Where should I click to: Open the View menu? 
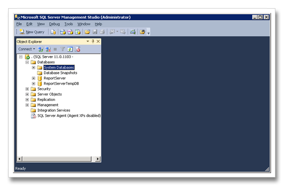(x=41, y=24)
